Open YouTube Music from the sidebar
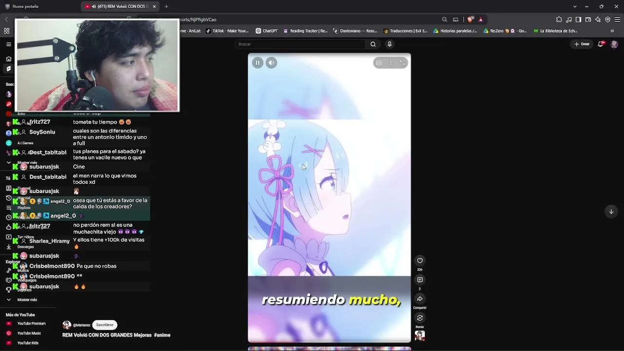624x351 pixels. pos(23,333)
